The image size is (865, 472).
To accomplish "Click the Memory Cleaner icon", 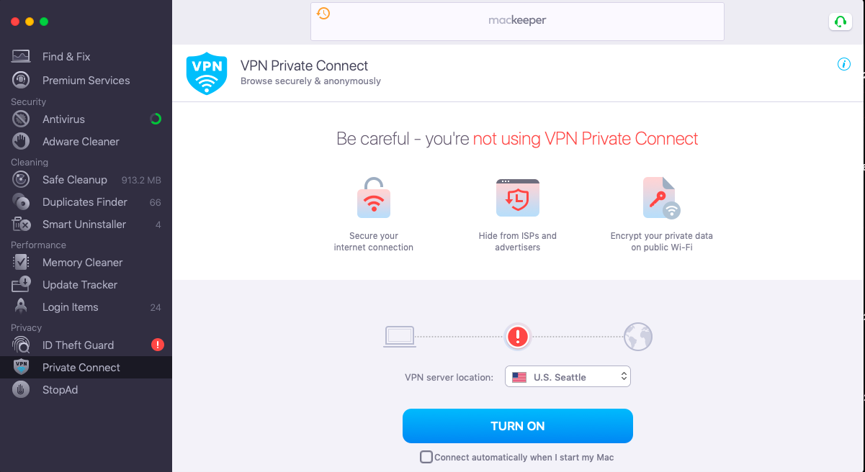I will pos(21,262).
